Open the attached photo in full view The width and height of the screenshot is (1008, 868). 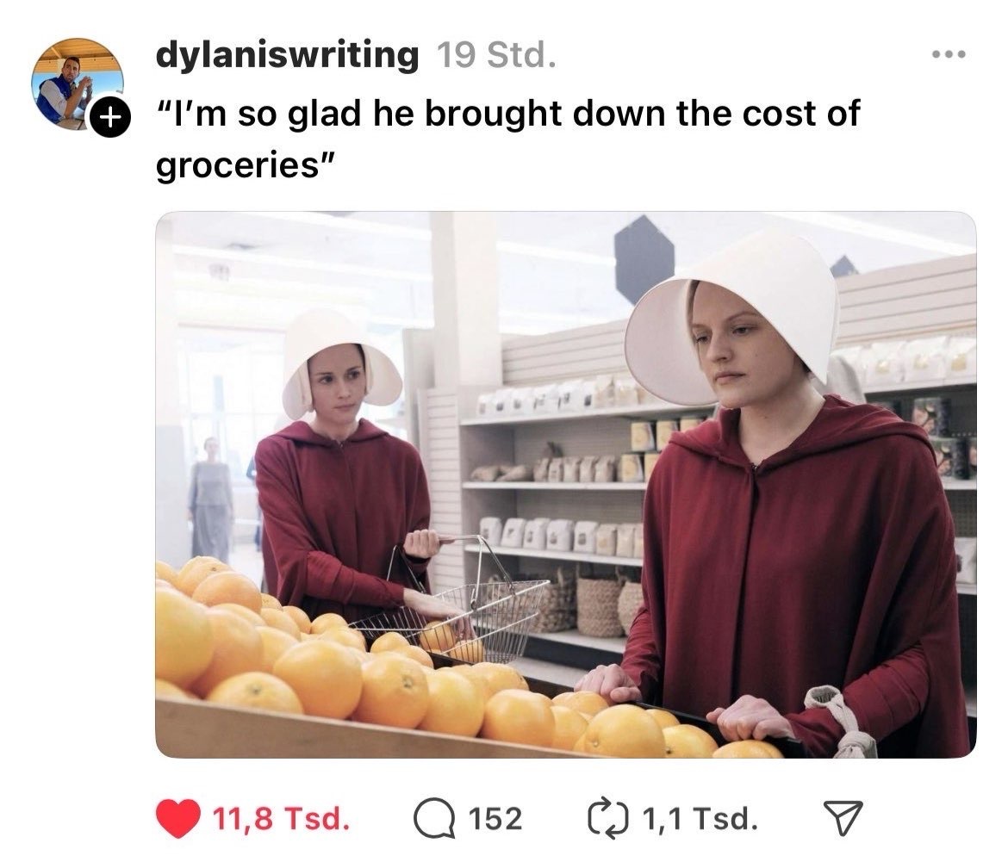tap(566, 485)
